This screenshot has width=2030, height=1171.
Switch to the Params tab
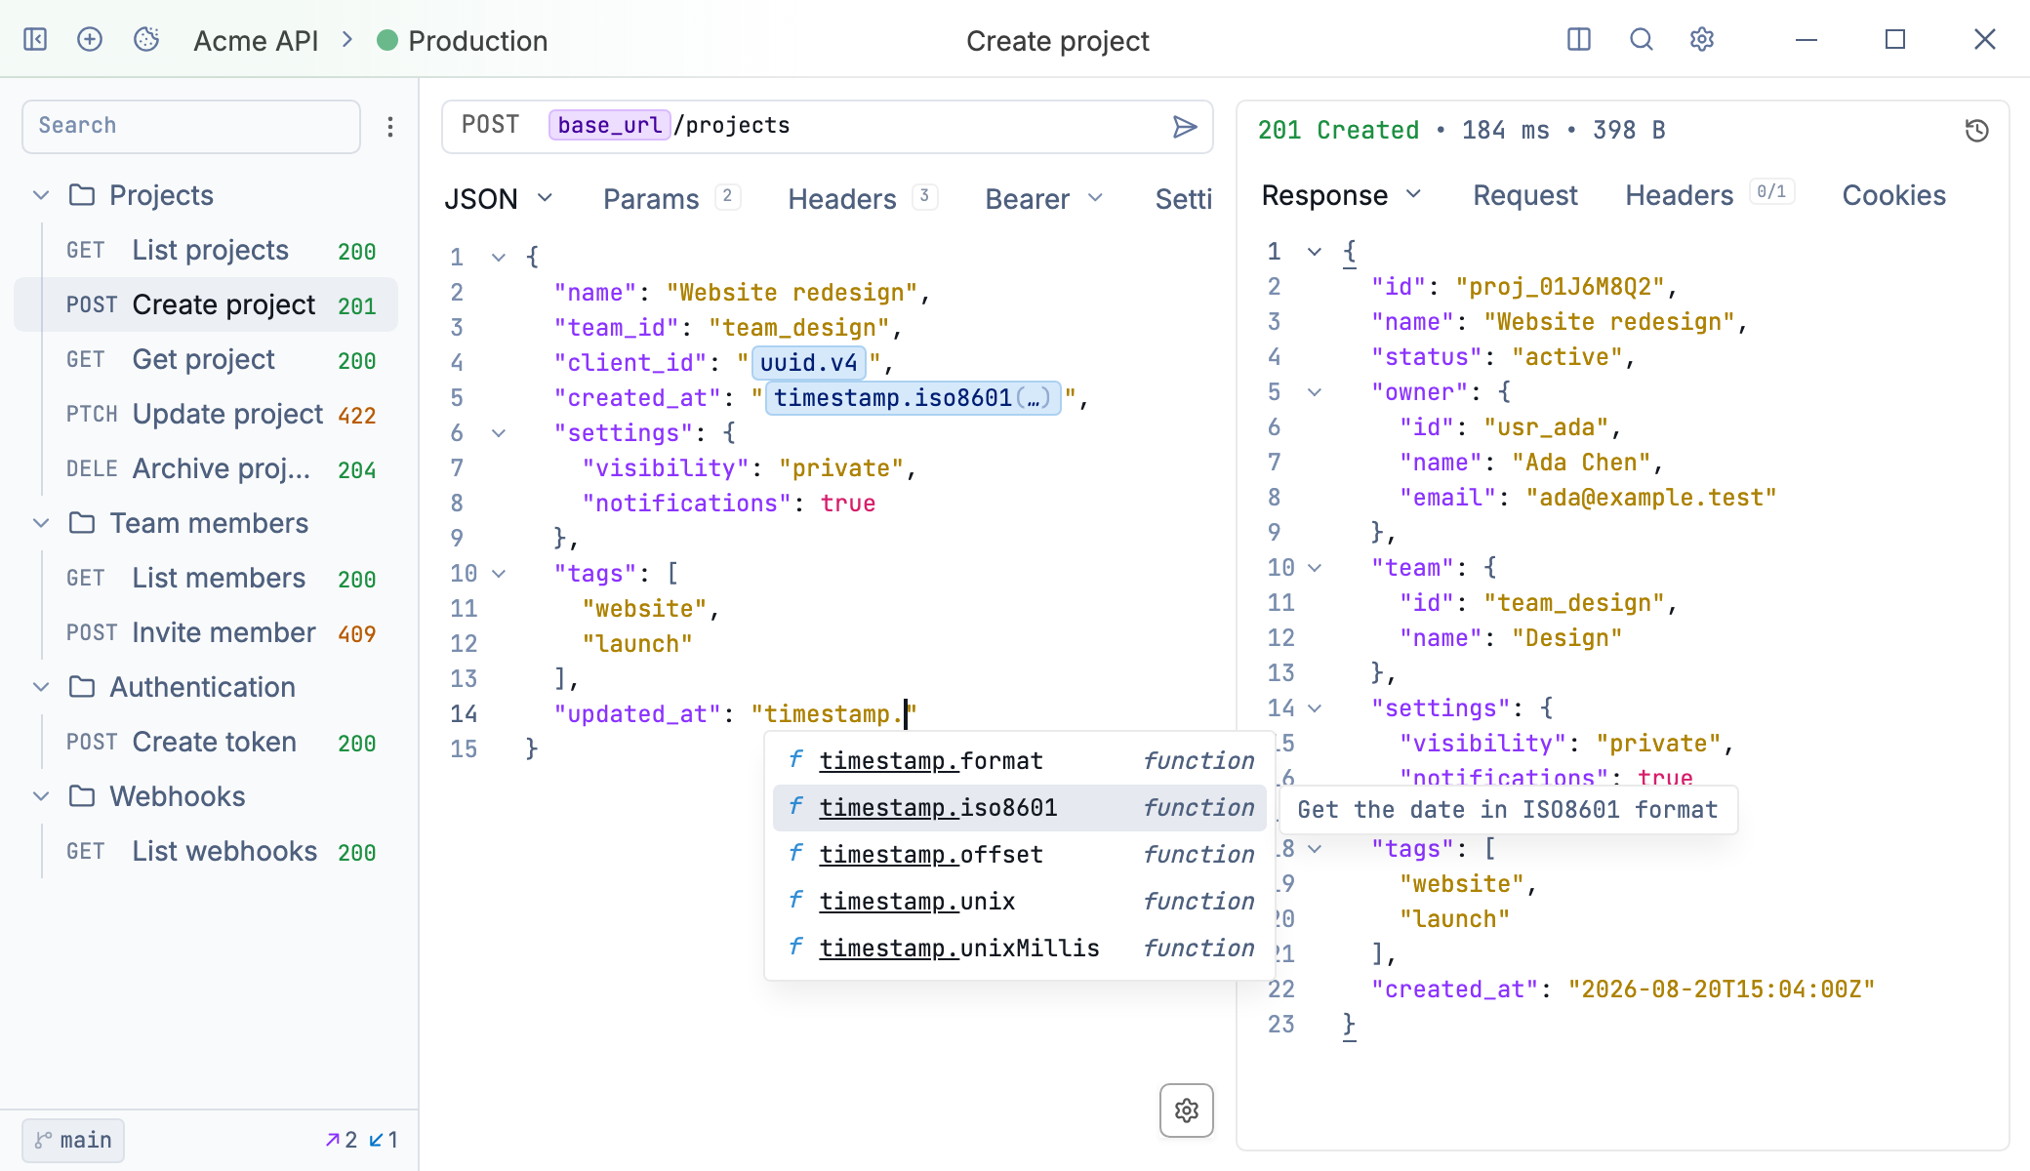tap(671, 199)
